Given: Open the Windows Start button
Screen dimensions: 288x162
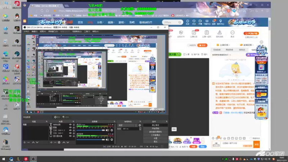Looking at the screenshot, I should 3,159.
